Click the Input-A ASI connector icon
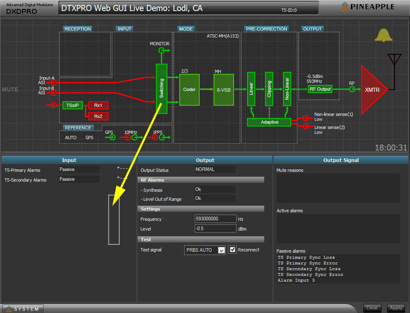The width and height of the screenshot is (410, 313). tap(53, 82)
